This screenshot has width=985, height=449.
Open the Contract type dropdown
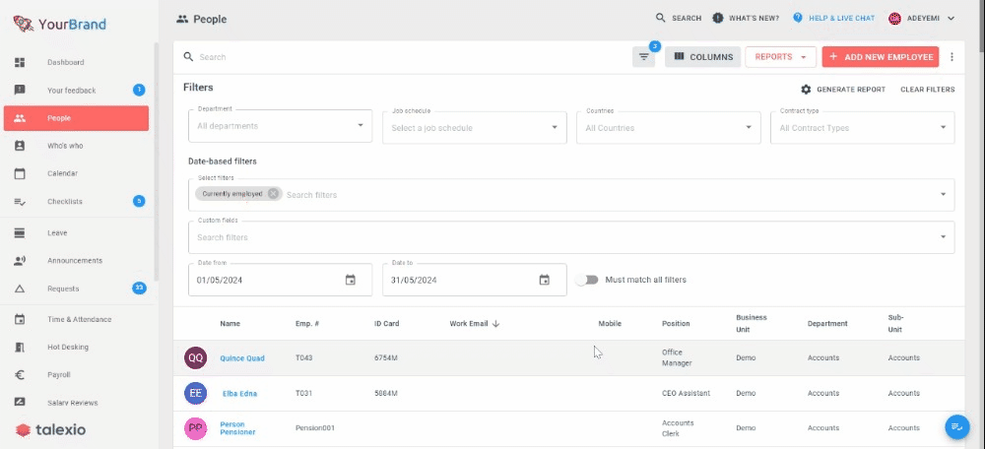coord(863,127)
